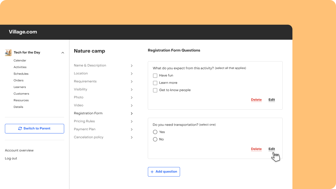336x189 pixels.
Task: Click the refresh icon in Switch to Parent
Action: coord(20,129)
